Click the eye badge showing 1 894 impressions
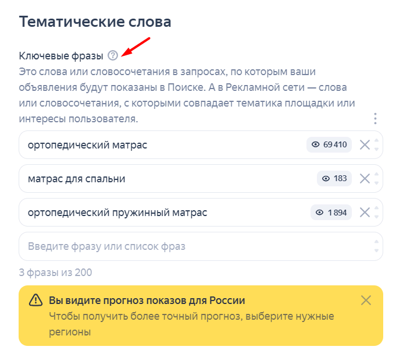 point(331,213)
